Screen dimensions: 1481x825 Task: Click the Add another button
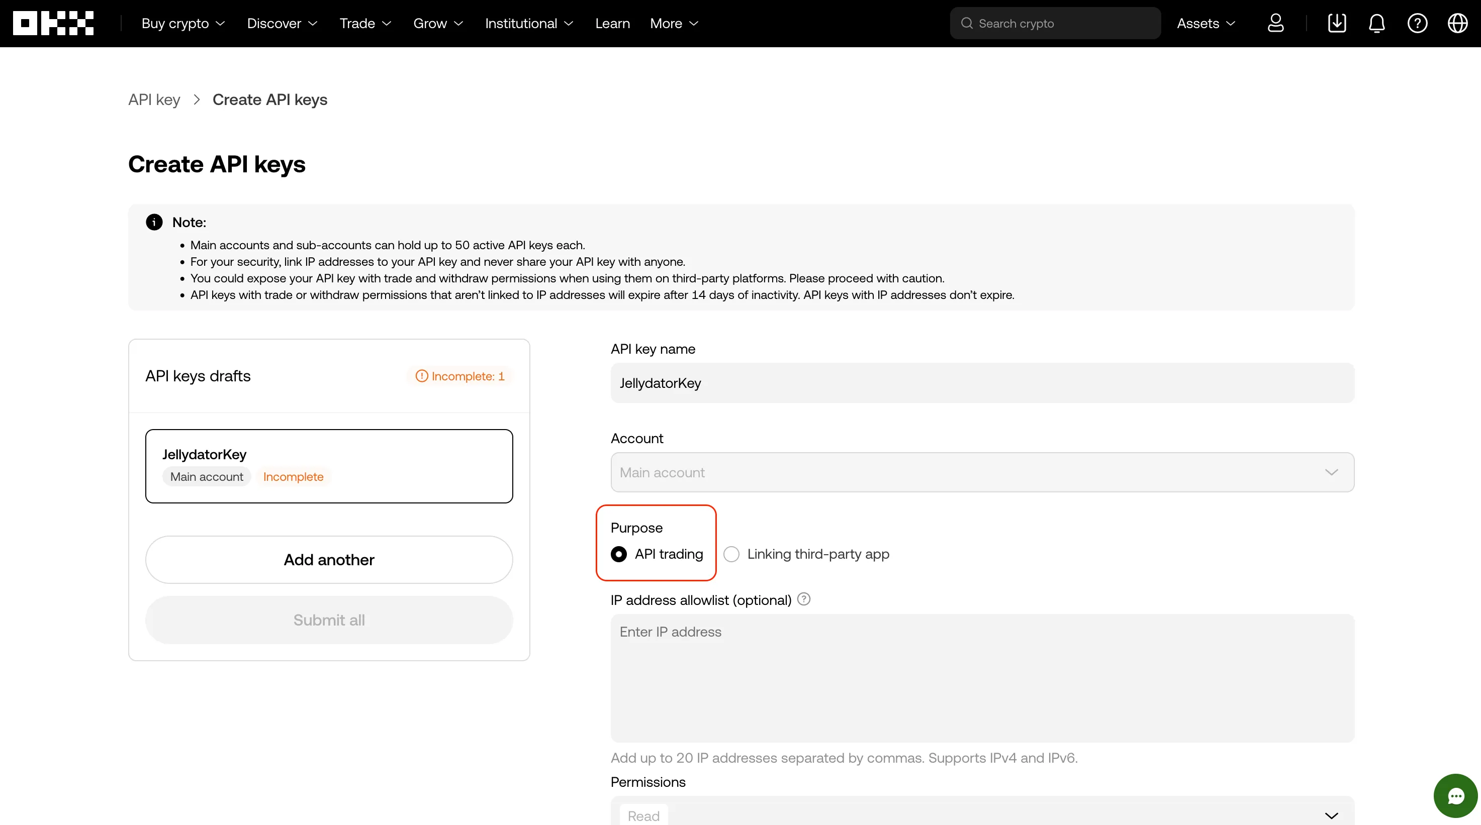pyautogui.click(x=329, y=560)
